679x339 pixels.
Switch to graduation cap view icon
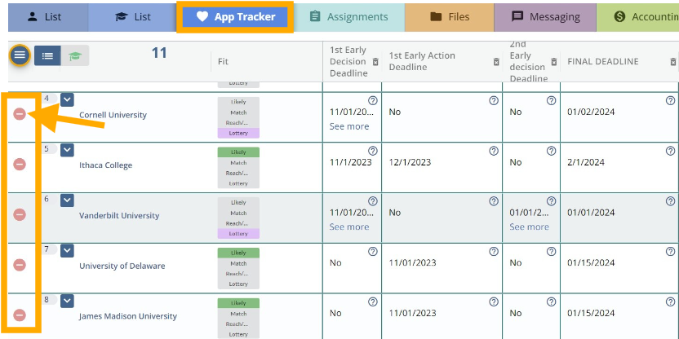75,55
